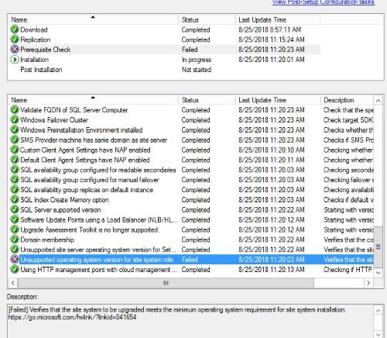Select 'SQL Server supported version' row text
The width and height of the screenshot is (387, 338).
(60, 210)
